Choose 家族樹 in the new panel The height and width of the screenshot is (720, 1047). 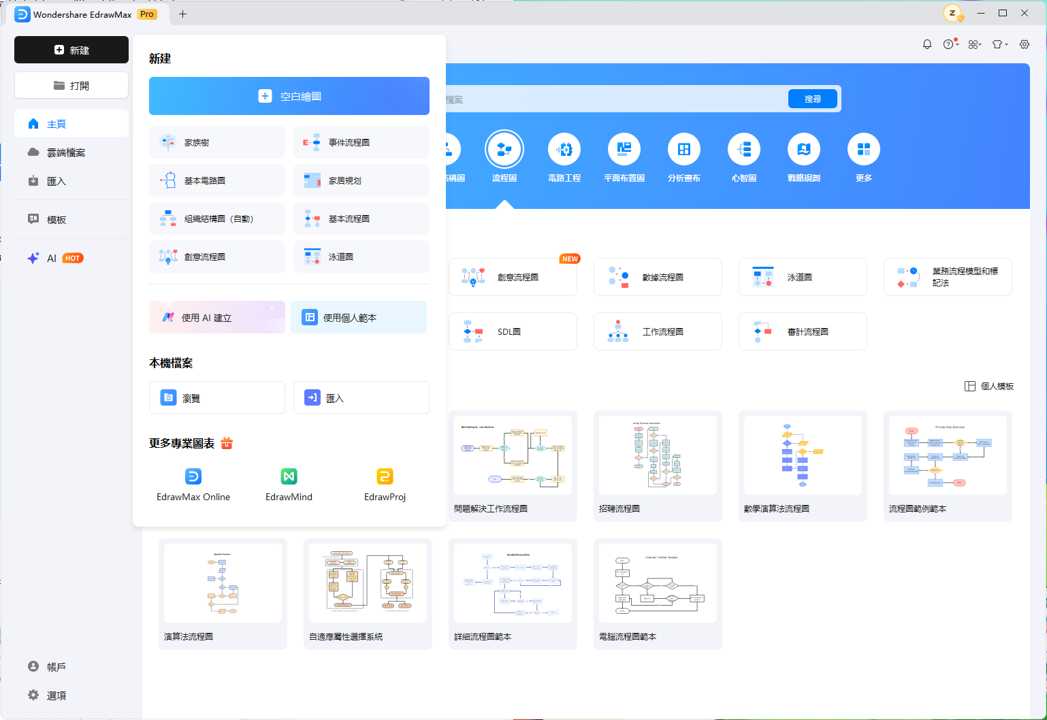(x=217, y=142)
